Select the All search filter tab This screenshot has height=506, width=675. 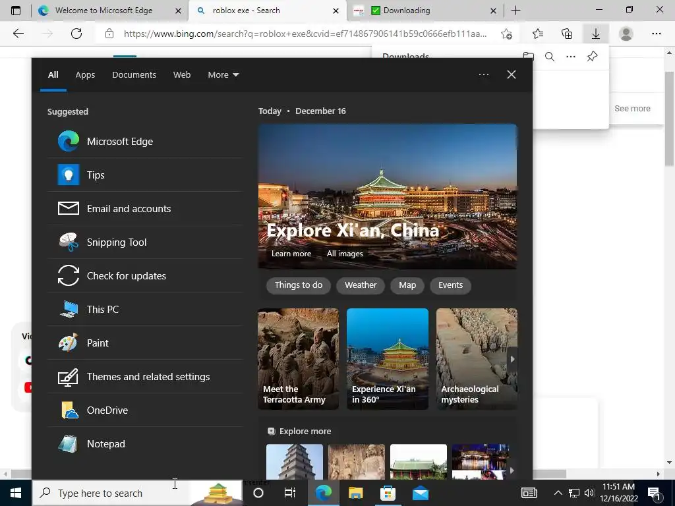coord(53,75)
